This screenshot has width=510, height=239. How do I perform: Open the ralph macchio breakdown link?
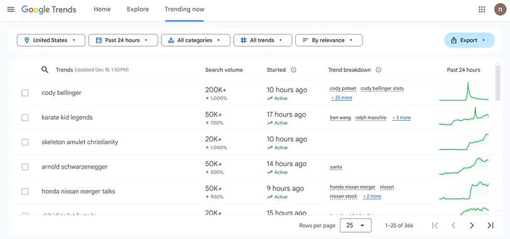pyautogui.click(x=371, y=118)
